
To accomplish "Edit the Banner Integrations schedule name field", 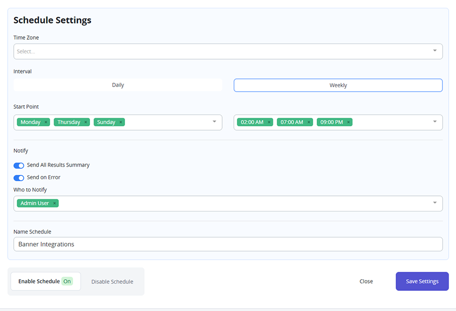I will (228, 244).
